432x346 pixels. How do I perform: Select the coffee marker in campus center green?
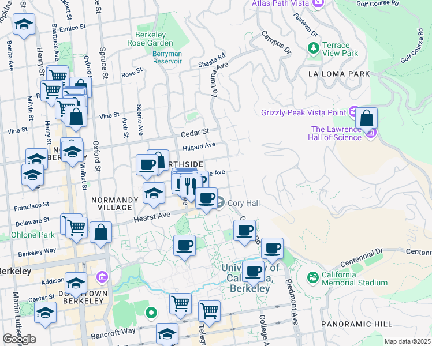point(185,246)
